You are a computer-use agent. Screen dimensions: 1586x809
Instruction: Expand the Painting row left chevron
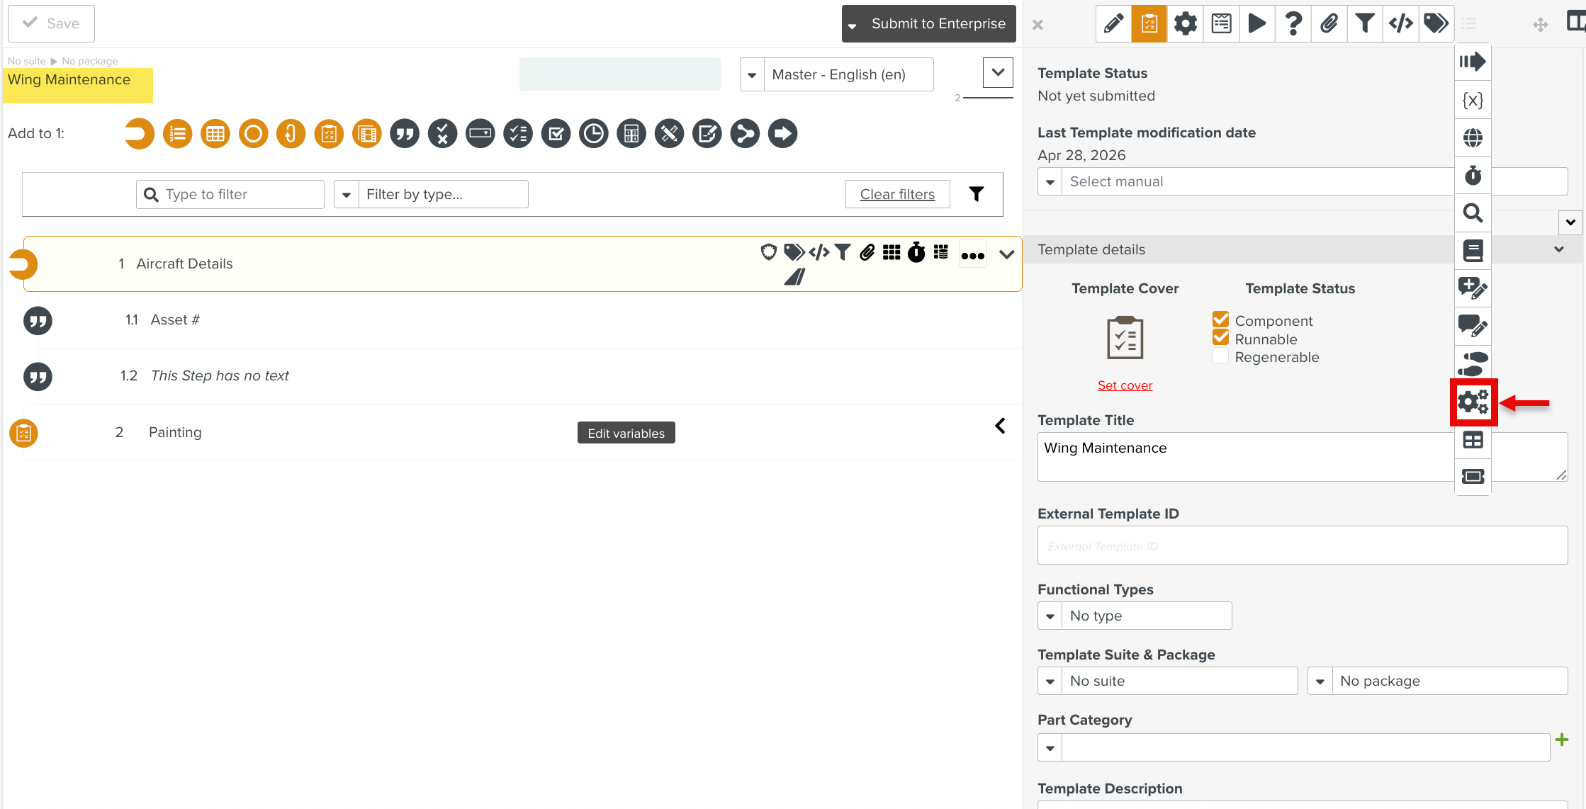tap(1000, 426)
